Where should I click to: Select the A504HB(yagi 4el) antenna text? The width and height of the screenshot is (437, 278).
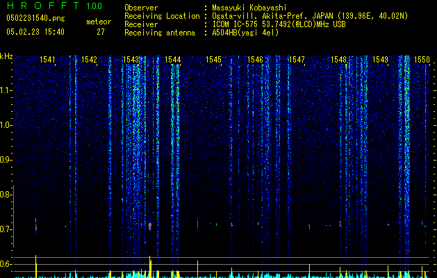(245, 33)
